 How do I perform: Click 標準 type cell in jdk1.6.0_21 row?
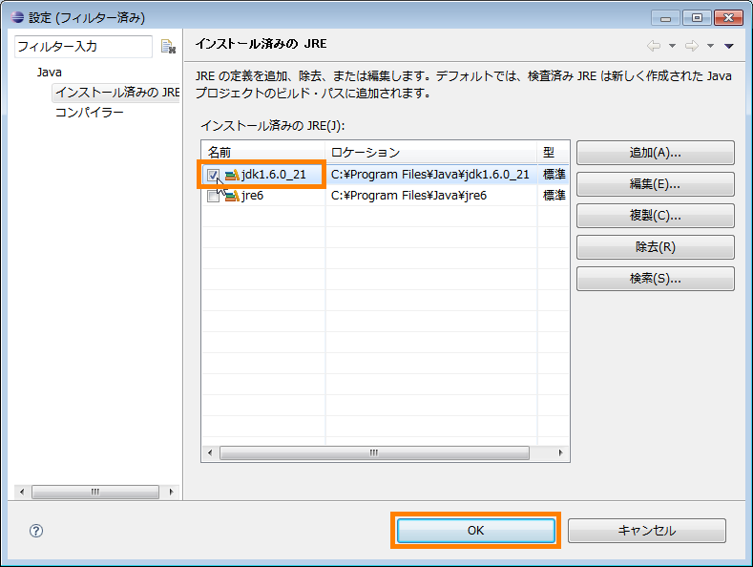click(x=554, y=175)
